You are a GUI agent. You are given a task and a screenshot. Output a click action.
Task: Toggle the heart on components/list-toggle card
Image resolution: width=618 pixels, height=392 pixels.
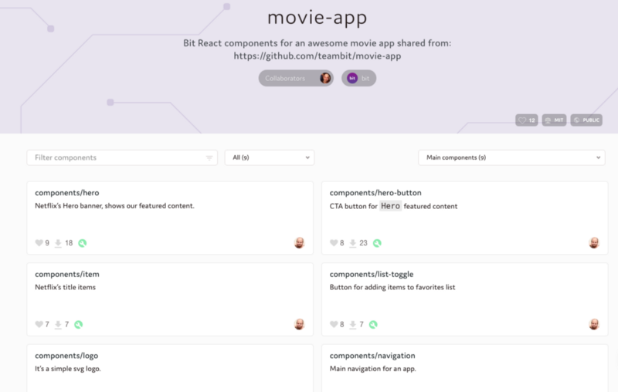tap(334, 325)
